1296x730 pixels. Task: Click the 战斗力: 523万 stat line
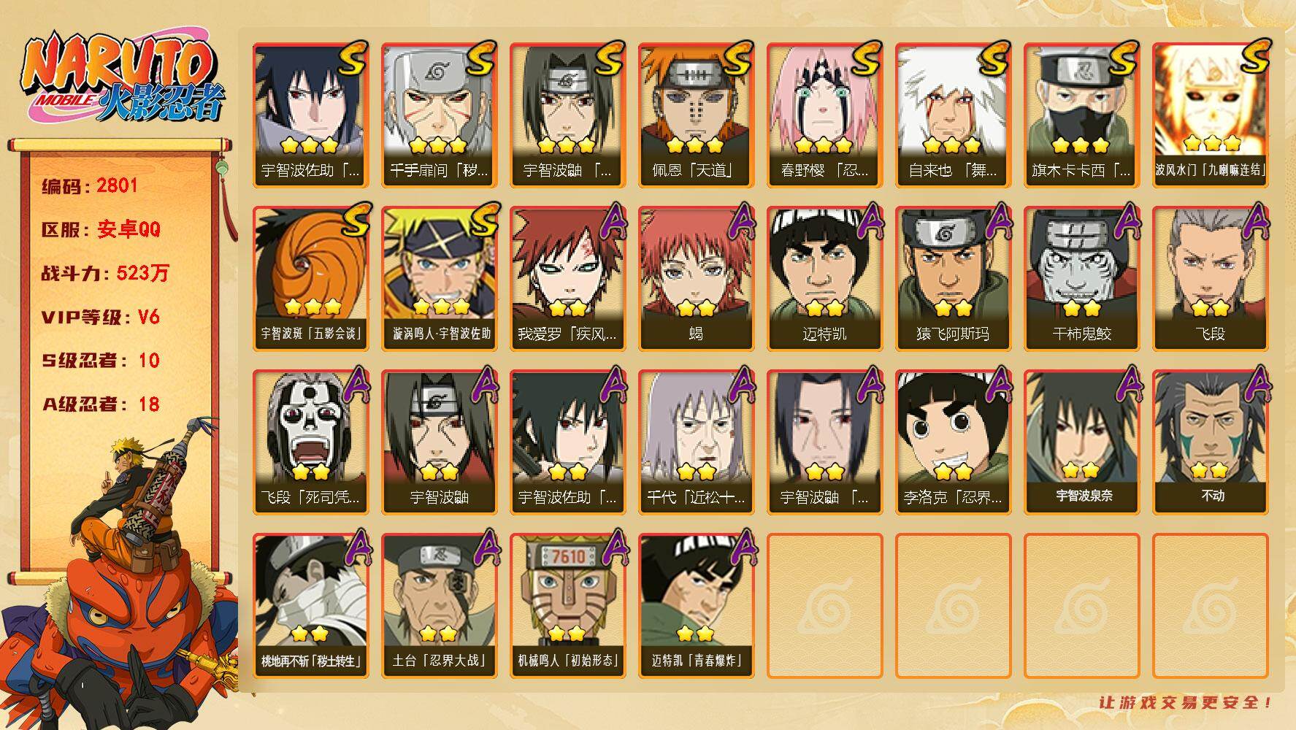coord(105,273)
